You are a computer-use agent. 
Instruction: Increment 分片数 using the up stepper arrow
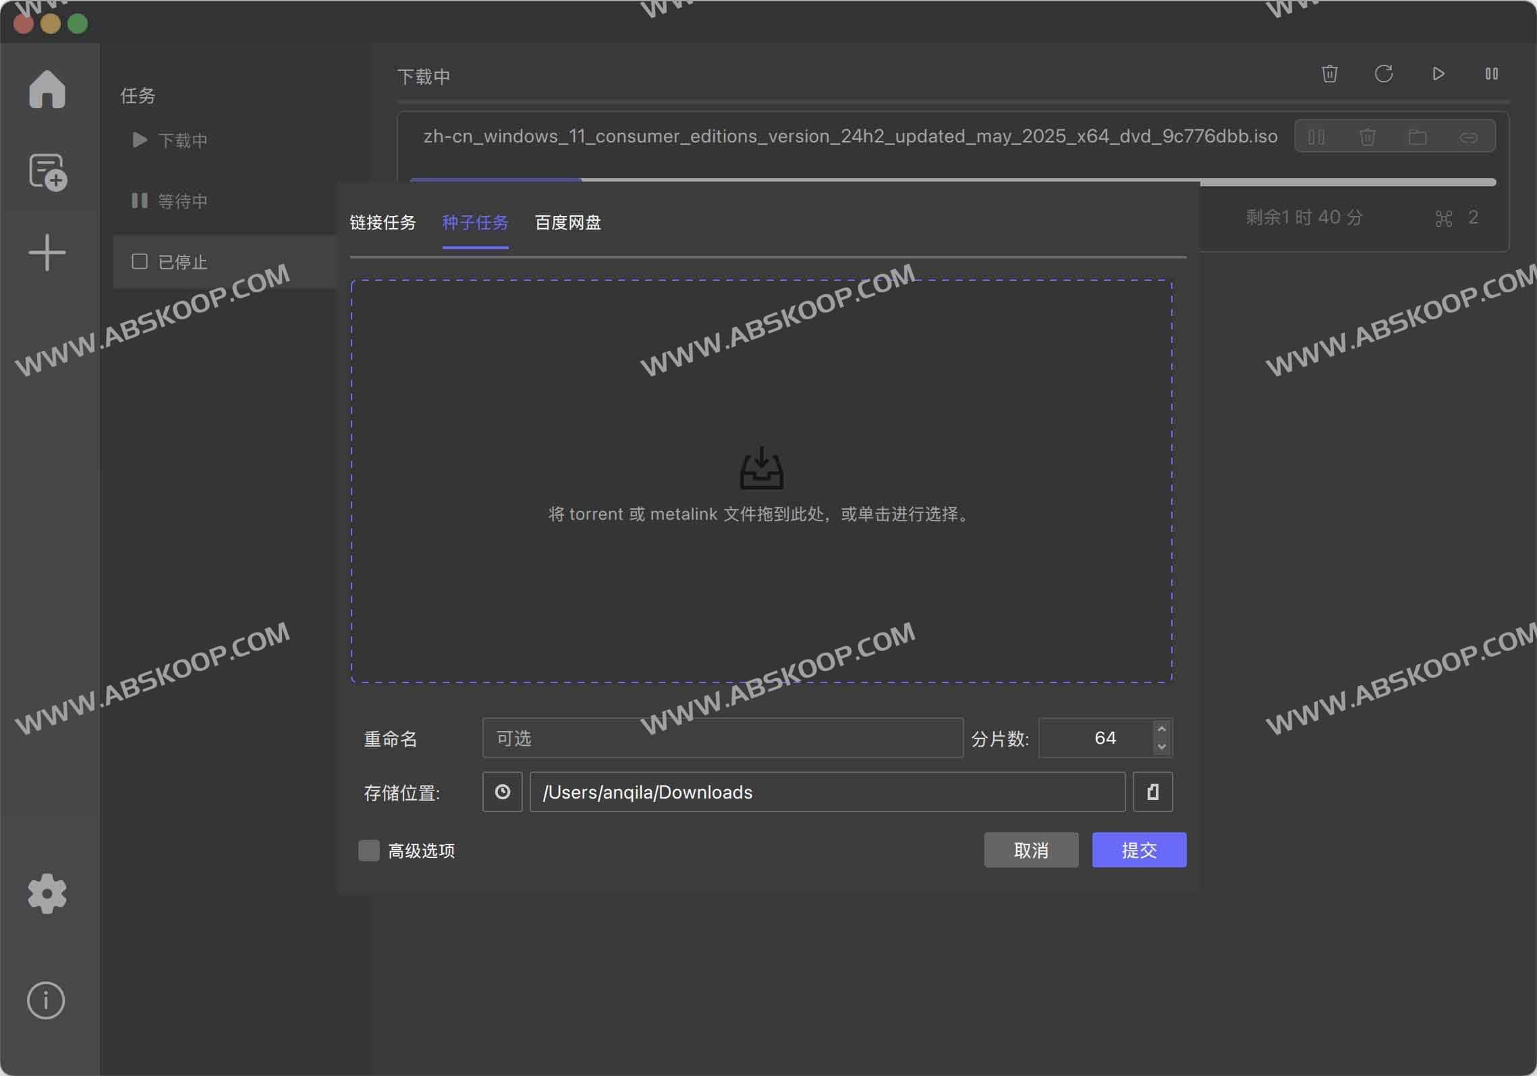tap(1161, 730)
